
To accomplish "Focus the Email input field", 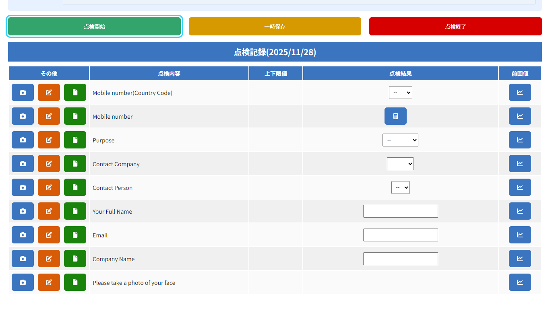I will pyautogui.click(x=400, y=235).
